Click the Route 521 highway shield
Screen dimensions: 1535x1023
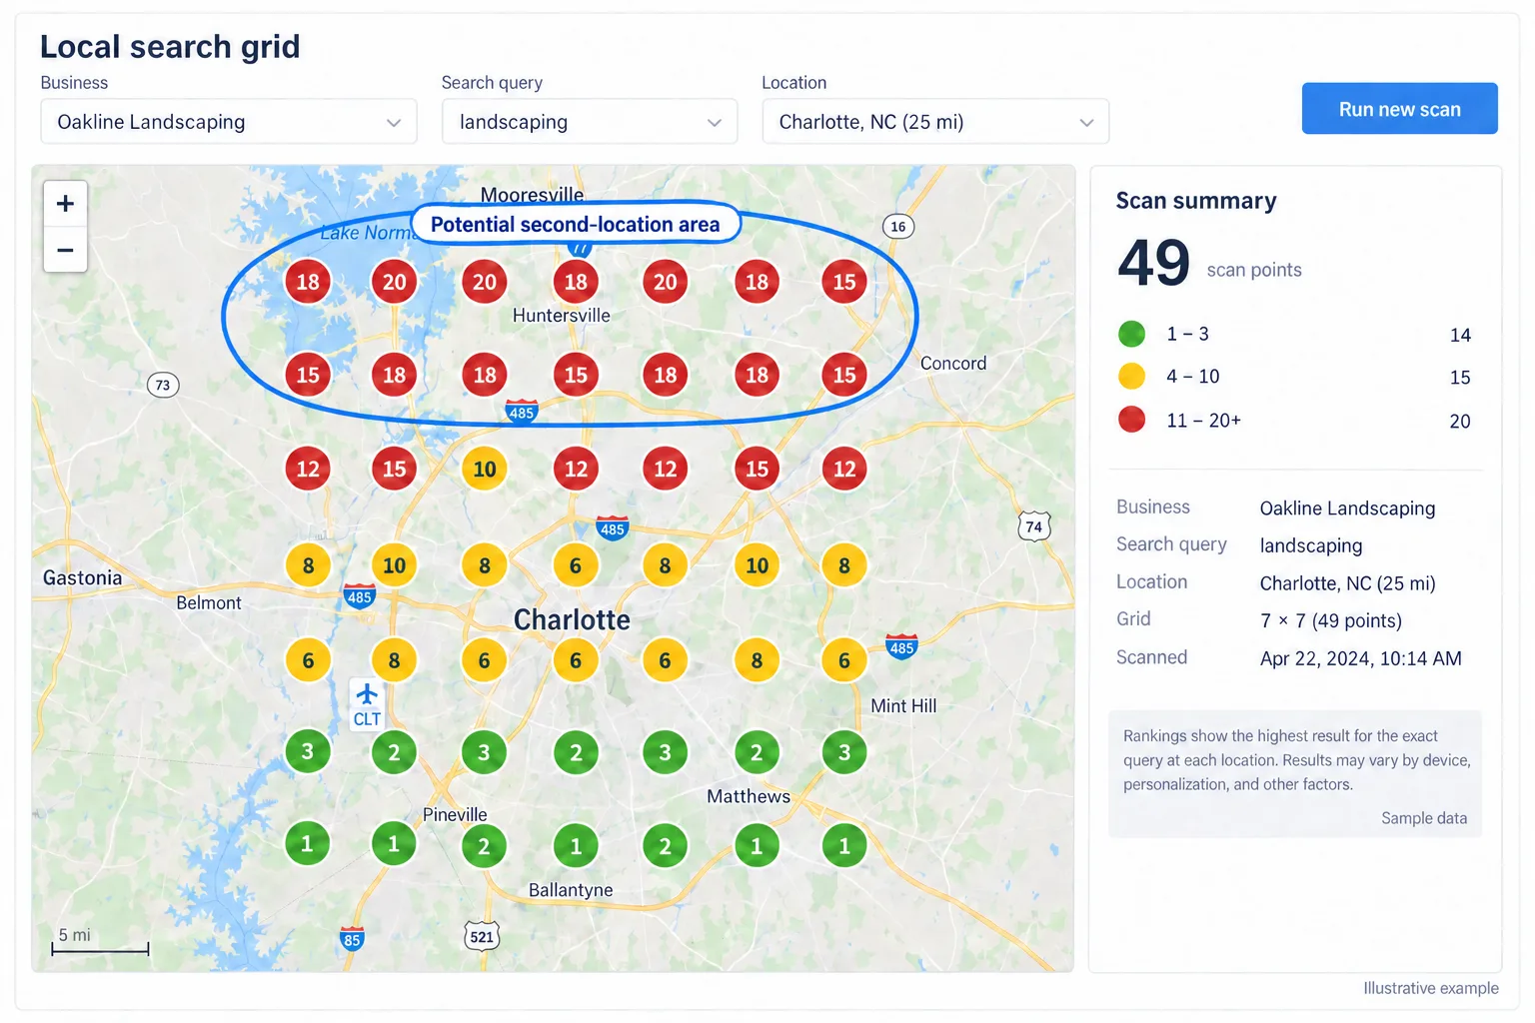[x=482, y=936]
